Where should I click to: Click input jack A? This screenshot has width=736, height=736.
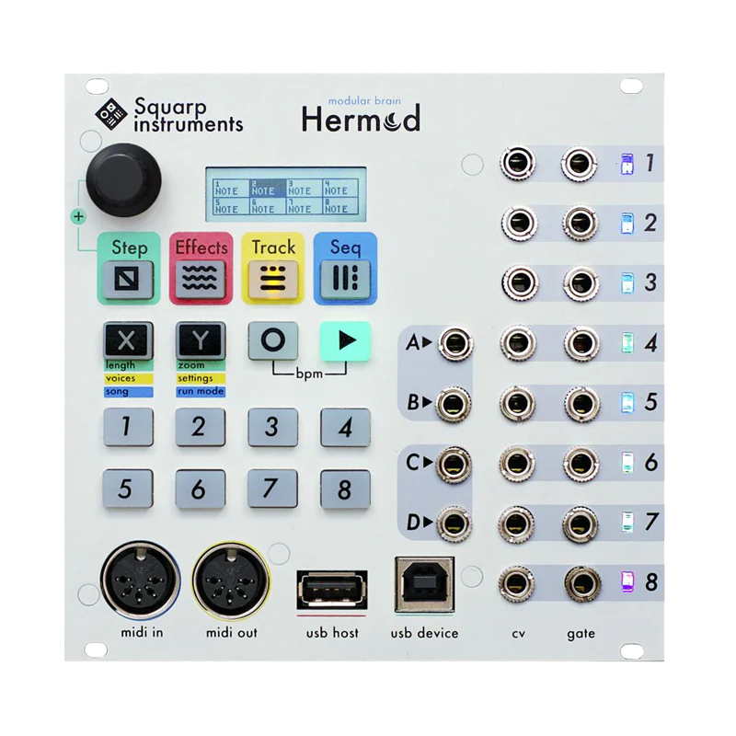(x=454, y=343)
